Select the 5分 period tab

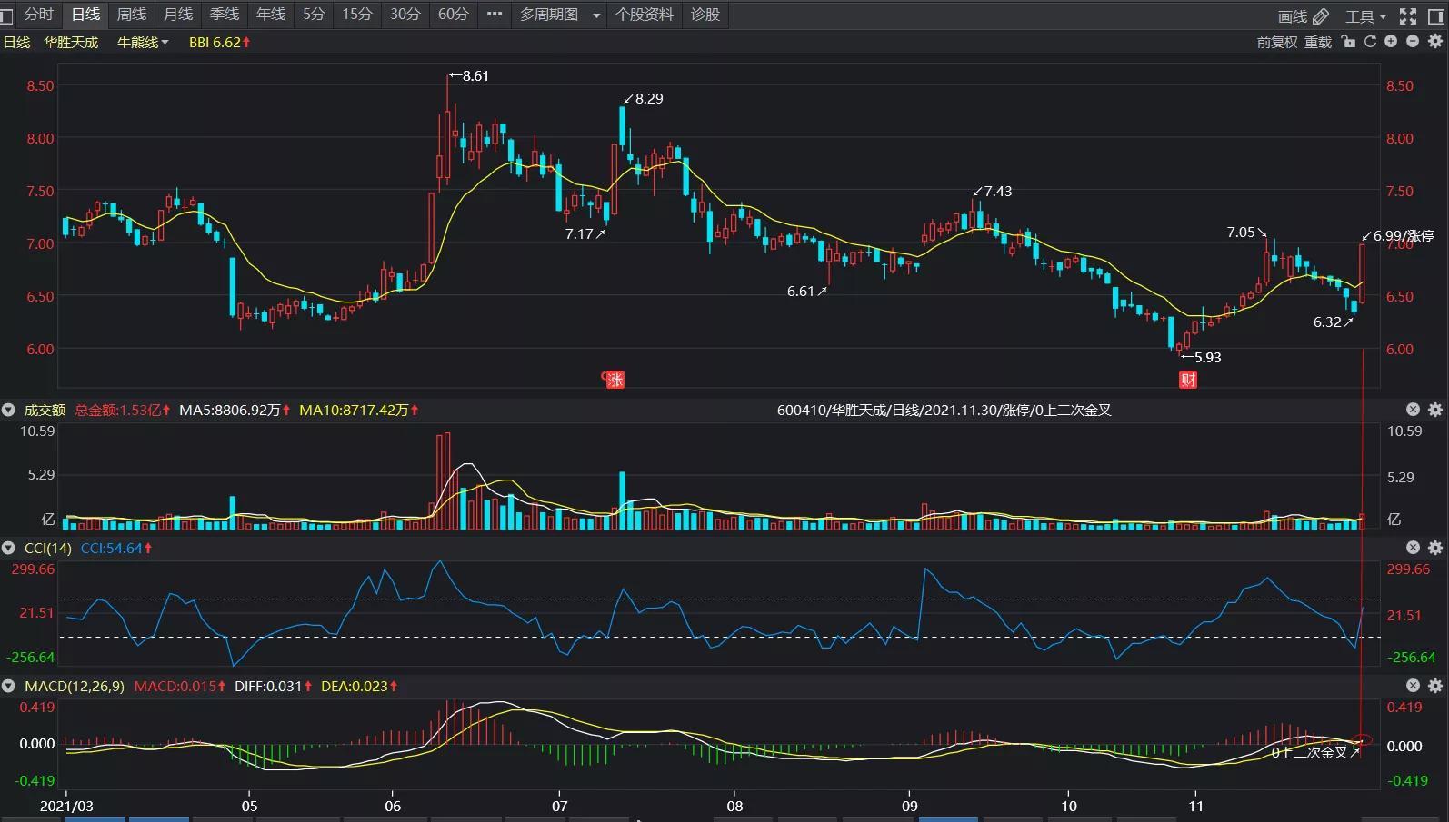point(314,15)
